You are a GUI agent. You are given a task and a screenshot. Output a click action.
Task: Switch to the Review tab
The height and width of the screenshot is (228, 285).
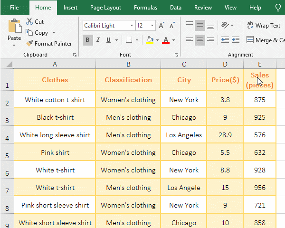pos(203,8)
